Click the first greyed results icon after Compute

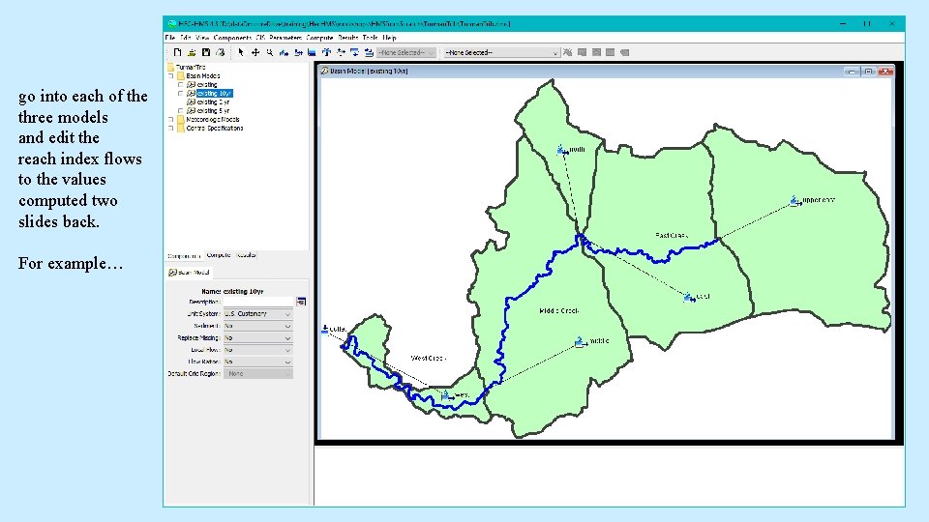582,52
